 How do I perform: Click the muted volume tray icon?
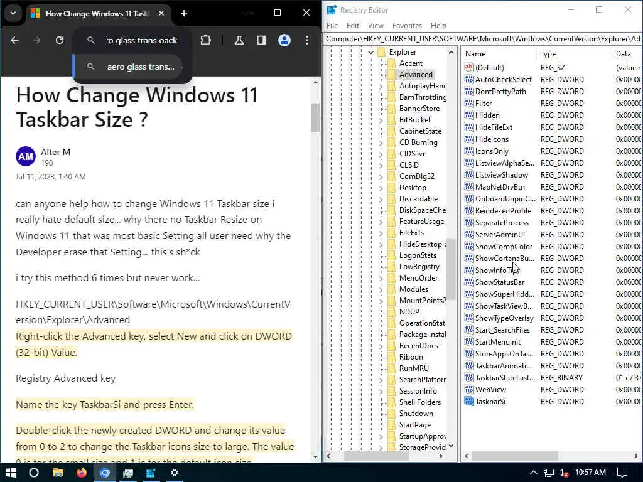click(563, 473)
